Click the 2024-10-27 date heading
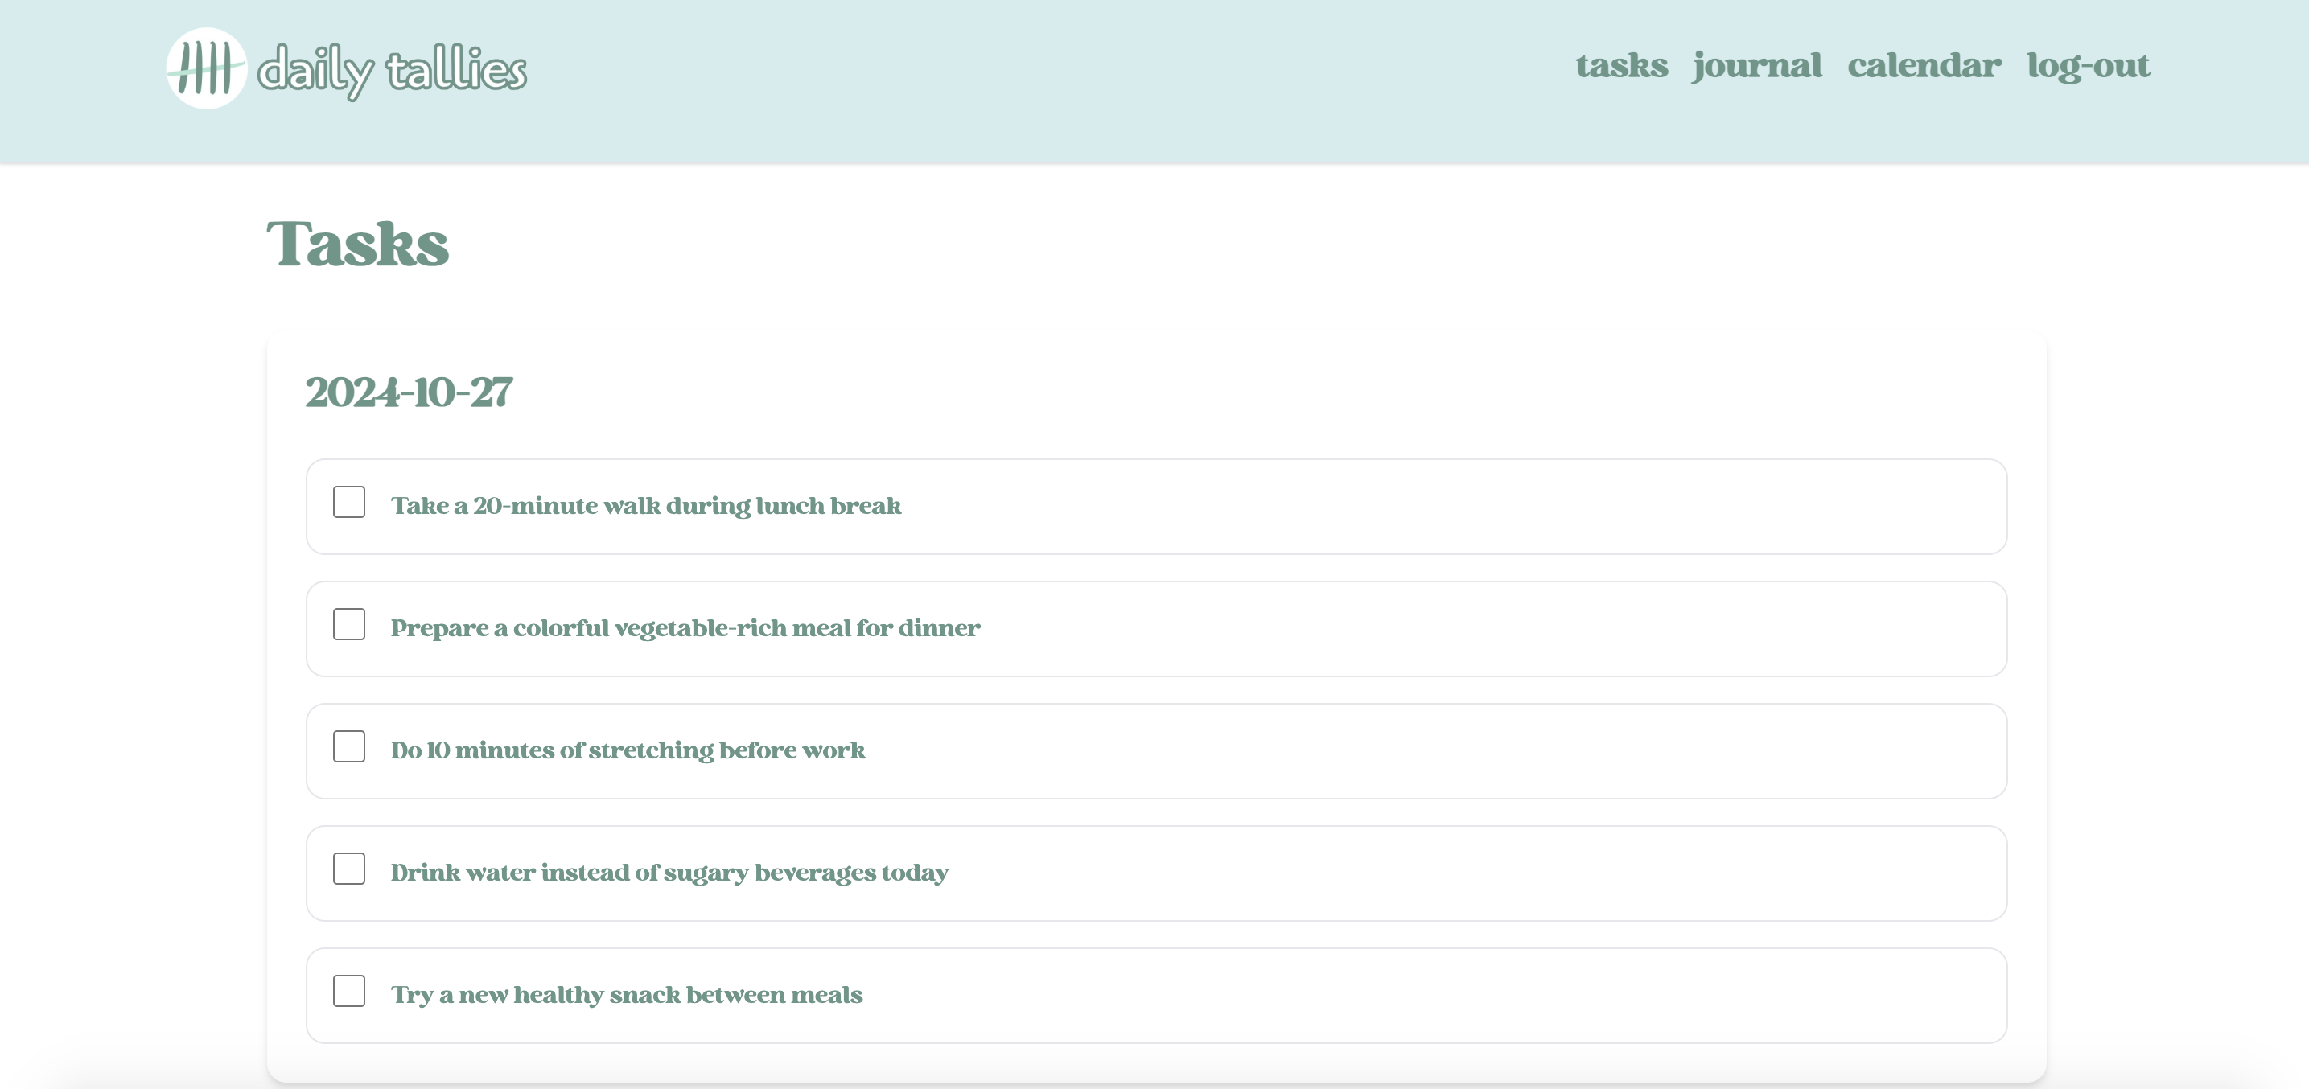Viewport: 2309px width, 1089px height. point(409,392)
